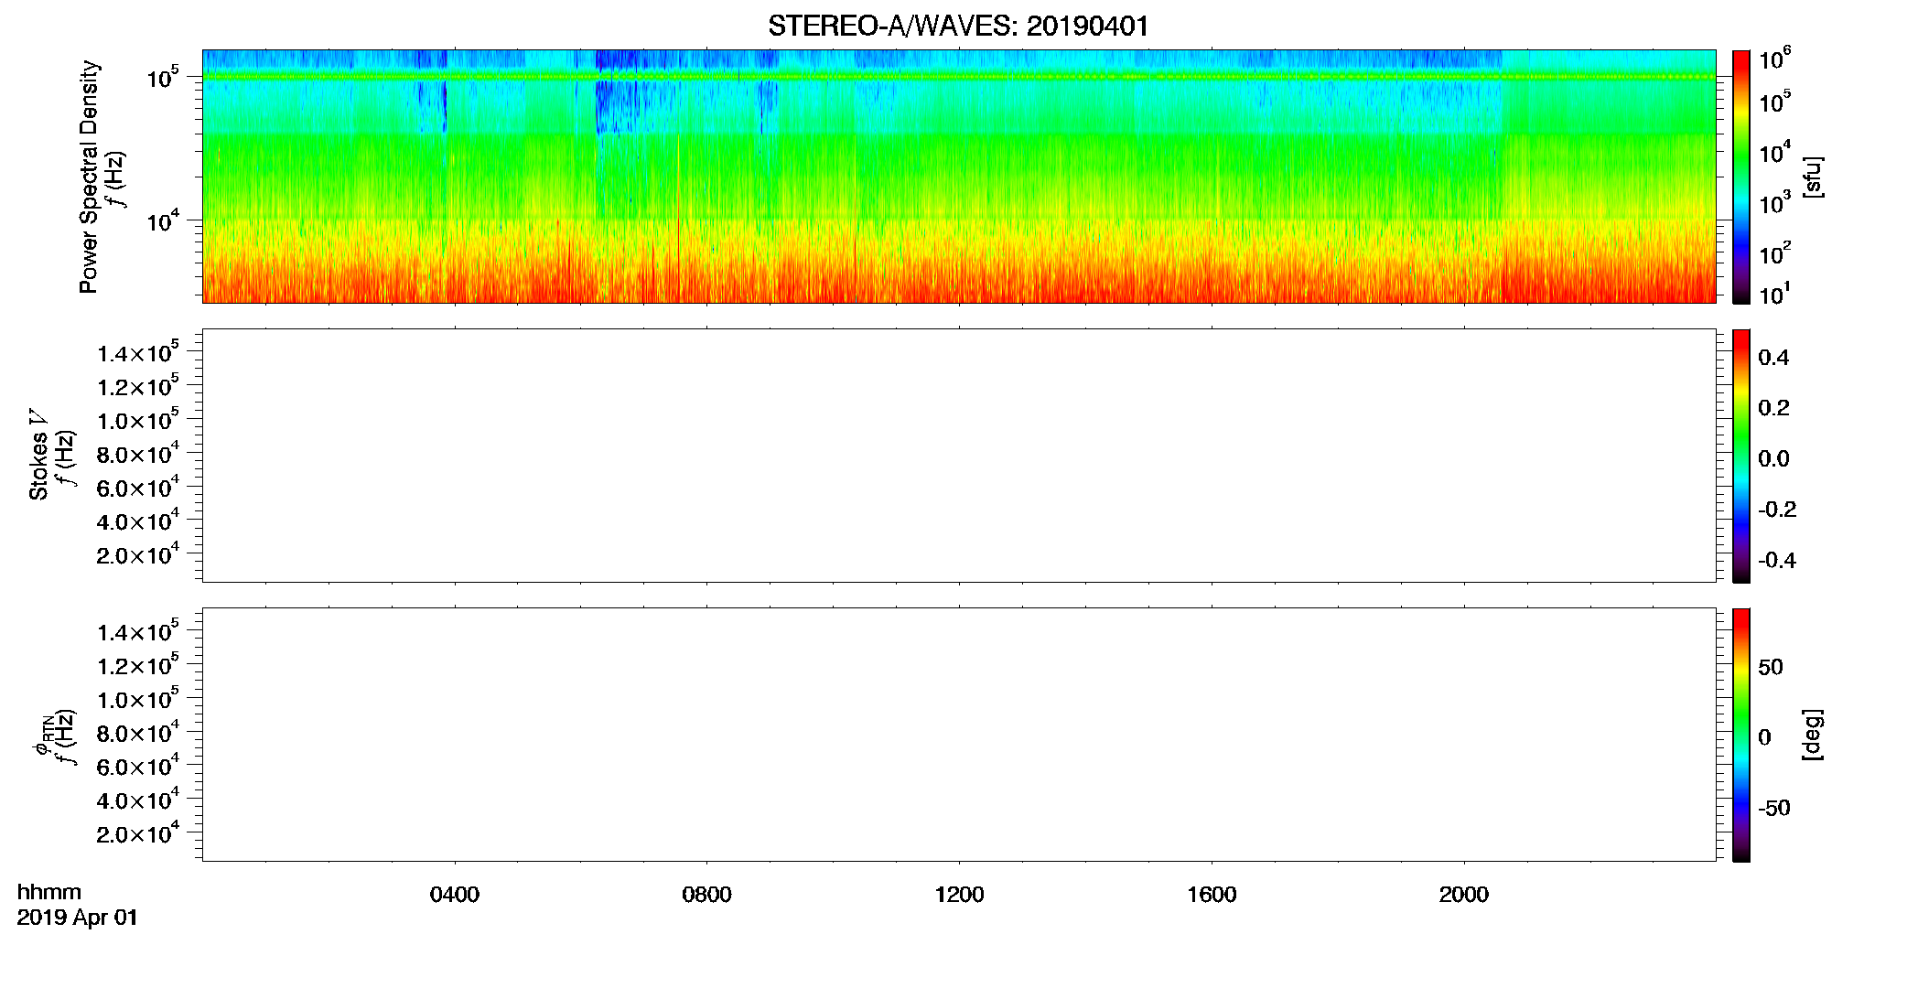Click the 2.0×10^4 tick in phi panel
Screen dimensions: 1918x988
coord(138,832)
